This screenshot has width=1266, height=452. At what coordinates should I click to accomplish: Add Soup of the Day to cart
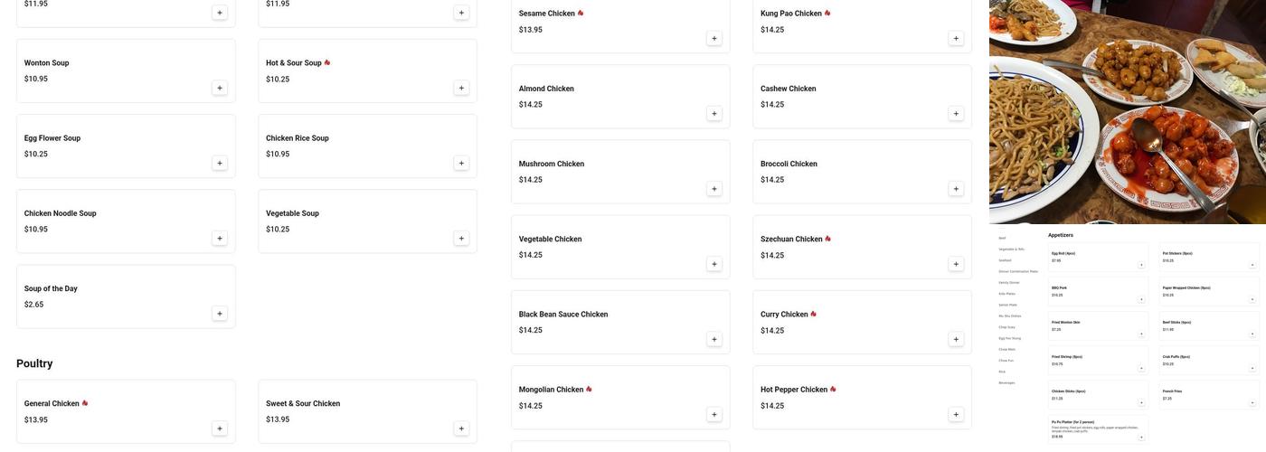coord(219,314)
